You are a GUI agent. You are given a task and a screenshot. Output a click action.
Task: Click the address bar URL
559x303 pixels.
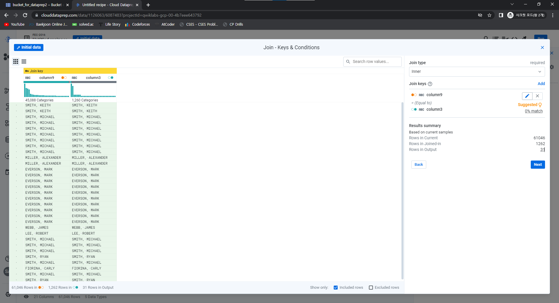(x=121, y=15)
